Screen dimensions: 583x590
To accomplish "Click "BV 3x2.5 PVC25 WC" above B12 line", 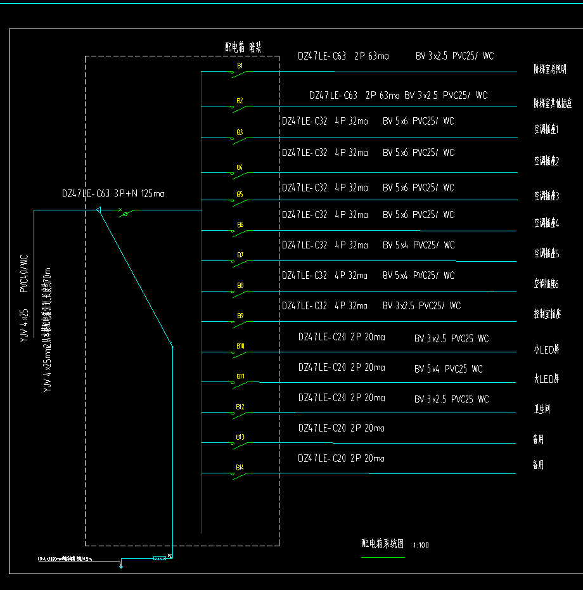I will 451,400.
